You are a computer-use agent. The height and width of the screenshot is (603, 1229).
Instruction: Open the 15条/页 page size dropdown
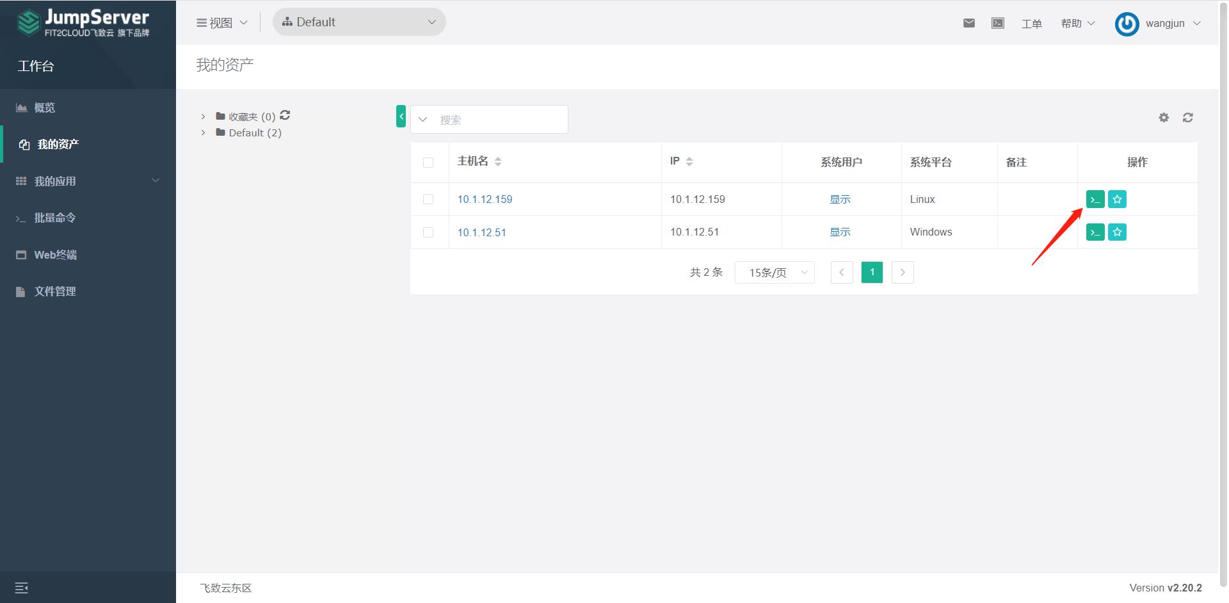pos(774,272)
